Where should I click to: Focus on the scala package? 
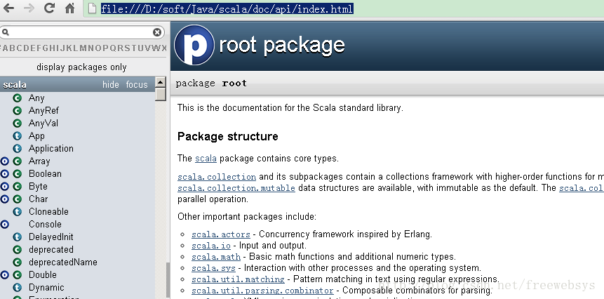pos(137,84)
